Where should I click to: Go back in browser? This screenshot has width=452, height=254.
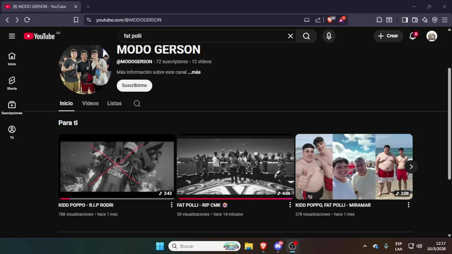(7, 20)
